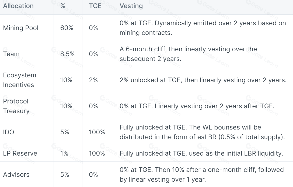
Task: Select the Mining Pool row label
Action: (x=21, y=28)
